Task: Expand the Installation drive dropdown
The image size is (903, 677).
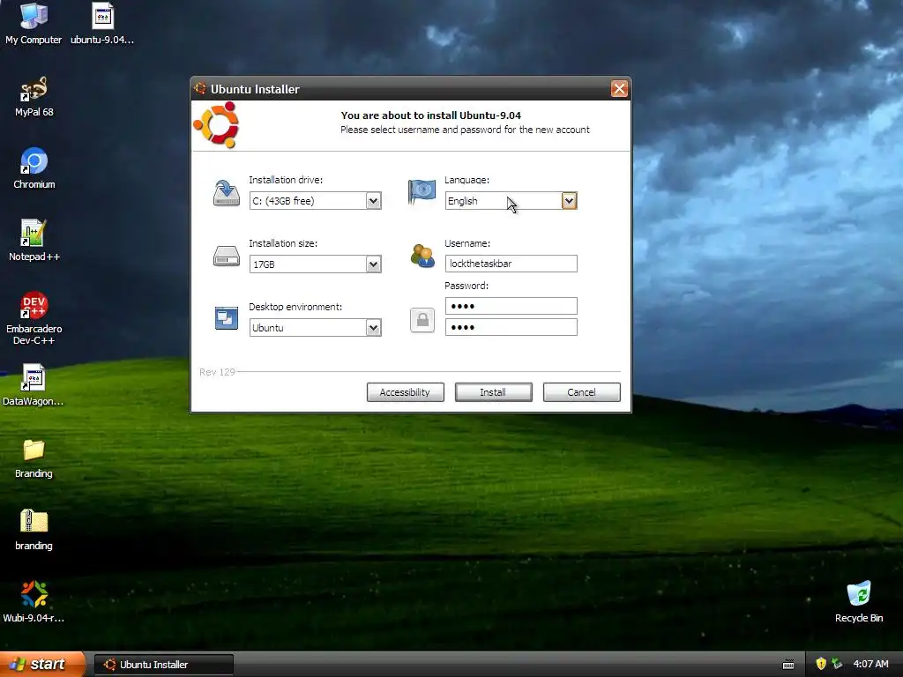Action: pos(373,201)
